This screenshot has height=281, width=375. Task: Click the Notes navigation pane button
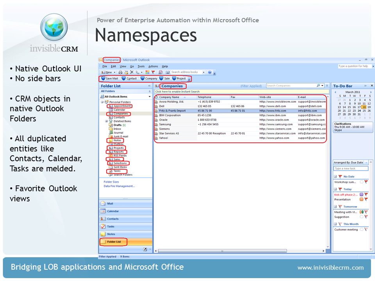pyautogui.click(x=125, y=234)
